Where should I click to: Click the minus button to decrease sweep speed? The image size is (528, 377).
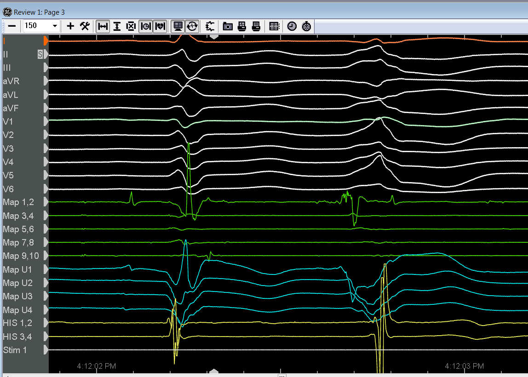(12, 26)
